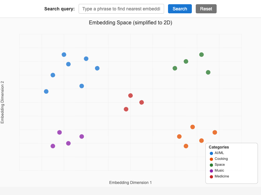This screenshot has height=195, width=261.
Task: Select the rightmost purple Music point
Action: pyautogui.click(x=81, y=136)
